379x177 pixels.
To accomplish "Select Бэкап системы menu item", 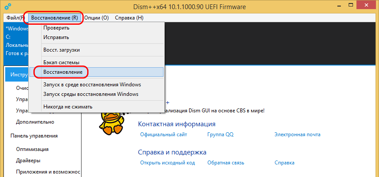I will click(61, 62).
